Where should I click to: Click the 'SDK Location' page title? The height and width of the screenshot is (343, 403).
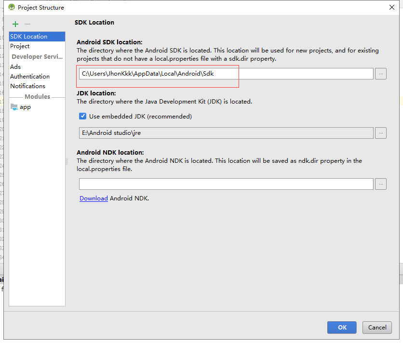(x=94, y=23)
